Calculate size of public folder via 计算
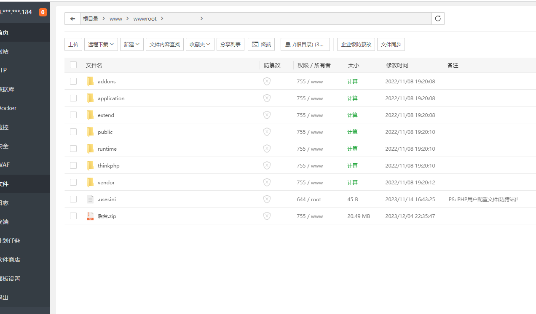 [352, 132]
